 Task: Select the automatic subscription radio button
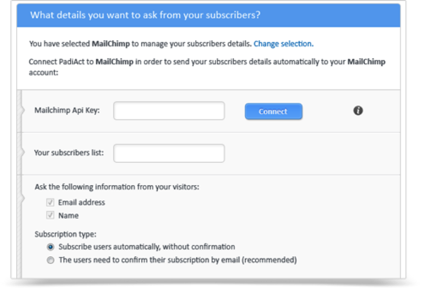50,247
